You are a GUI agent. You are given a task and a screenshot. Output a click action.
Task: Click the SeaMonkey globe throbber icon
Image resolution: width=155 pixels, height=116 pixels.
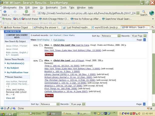pos(151,13)
